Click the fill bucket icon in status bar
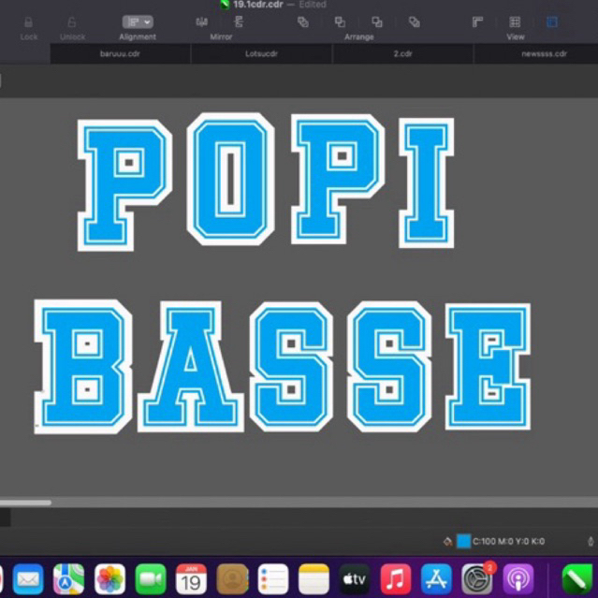Image resolution: width=598 pixels, height=598 pixels. (x=447, y=541)
